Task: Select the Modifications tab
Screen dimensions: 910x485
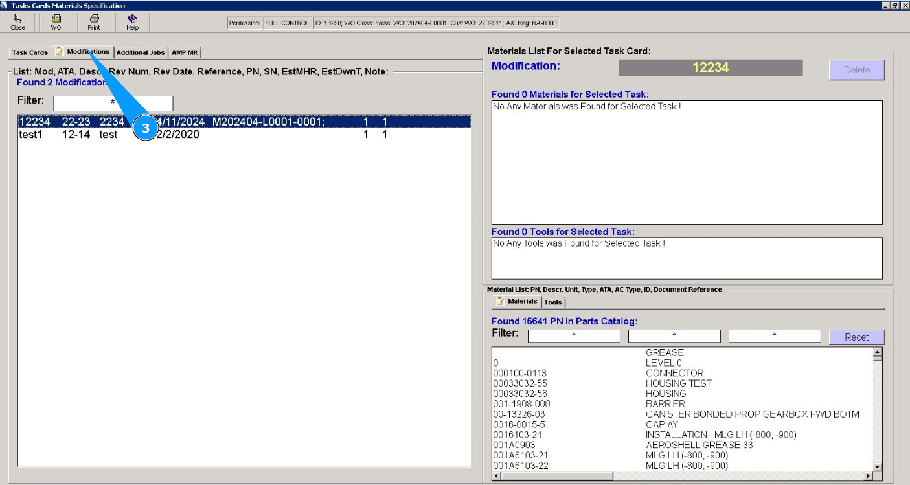Action: 82,52
